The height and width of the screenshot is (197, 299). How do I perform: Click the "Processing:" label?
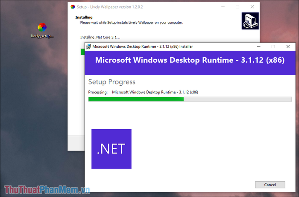[x=98, y=92]
